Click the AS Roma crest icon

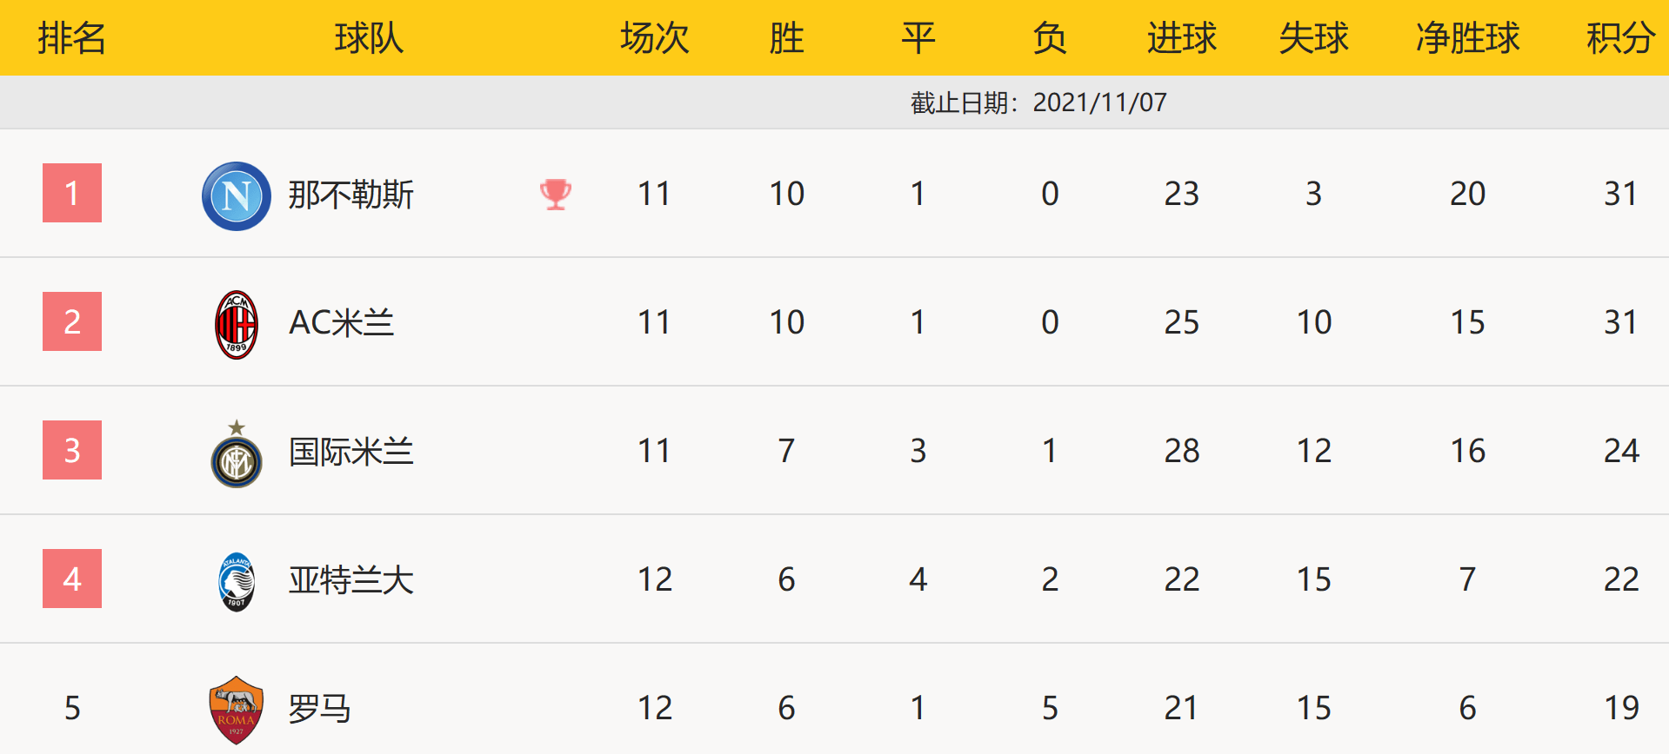click(237, 710)
